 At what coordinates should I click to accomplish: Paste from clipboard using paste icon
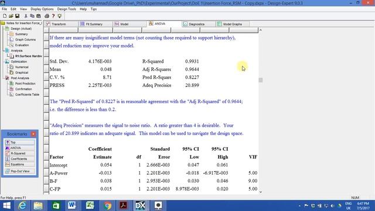pos(39,16)
